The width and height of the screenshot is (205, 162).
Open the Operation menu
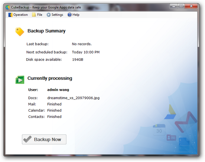point(18,15)
